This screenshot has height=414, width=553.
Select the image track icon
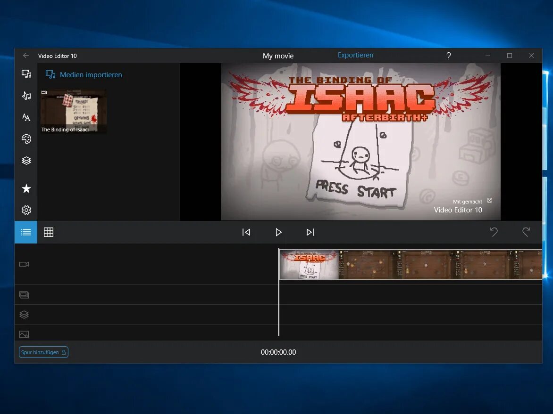point(24,334)
